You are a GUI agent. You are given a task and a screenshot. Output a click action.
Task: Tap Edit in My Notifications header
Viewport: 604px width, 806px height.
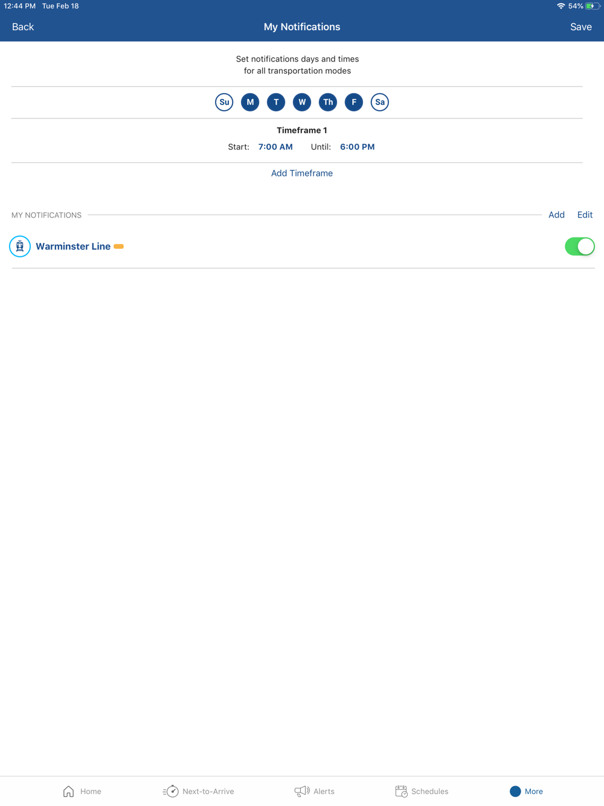585,215
